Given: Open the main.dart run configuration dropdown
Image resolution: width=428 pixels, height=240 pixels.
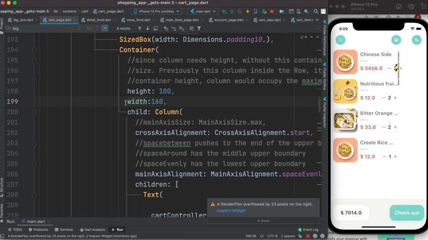Looking at the screenshot, I should tap(203, 11).
